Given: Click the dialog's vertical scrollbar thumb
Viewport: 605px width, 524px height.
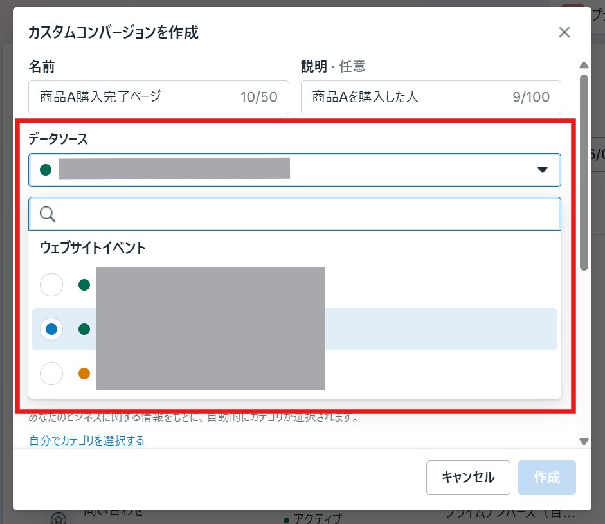Looking at the screenshot, I should coord(584,172).
